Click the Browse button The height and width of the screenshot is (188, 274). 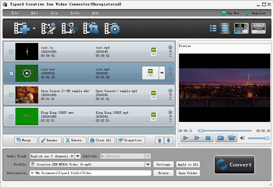point(163,173)
